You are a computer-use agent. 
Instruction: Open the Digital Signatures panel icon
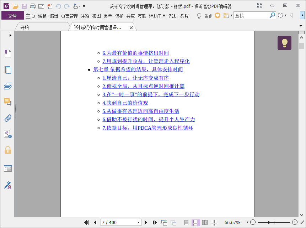8,134
